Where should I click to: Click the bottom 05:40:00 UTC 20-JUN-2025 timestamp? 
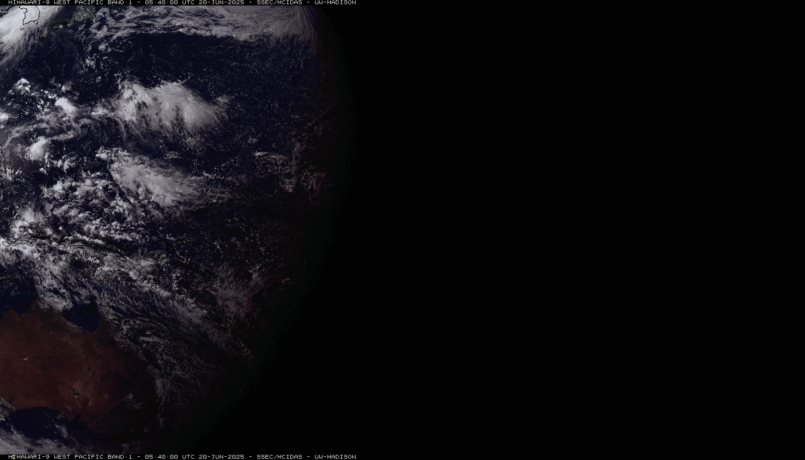pyautogui.click(x=194, y=457)
